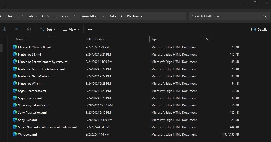Image resolution: width=271 pixels, height=142 pixels.
Task: Expand the chevron after Emulation
Action: coord(75,16)
